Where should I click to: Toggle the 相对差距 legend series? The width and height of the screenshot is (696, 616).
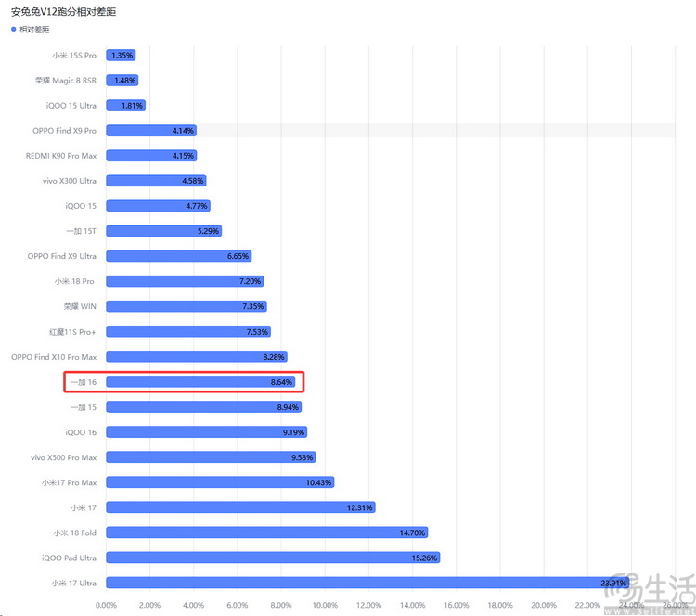(31, 30)
